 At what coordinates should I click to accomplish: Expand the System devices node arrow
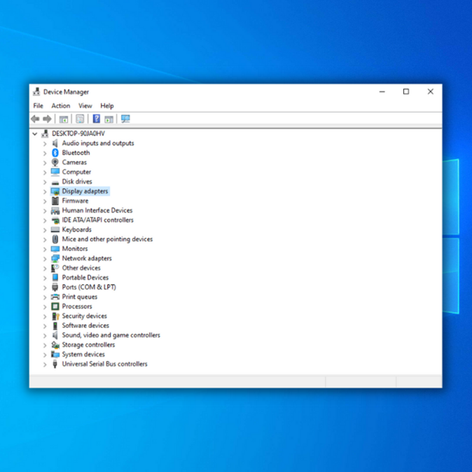[45, 355]
